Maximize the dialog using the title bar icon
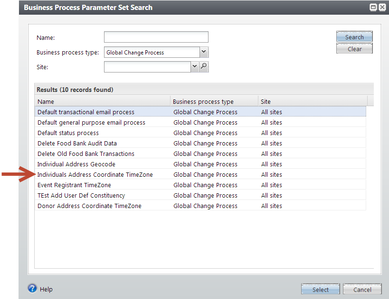 [x=373, y=8]
